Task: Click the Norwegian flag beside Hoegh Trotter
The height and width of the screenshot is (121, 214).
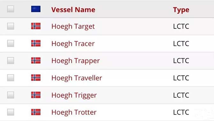Action: (x=36, y=112)
